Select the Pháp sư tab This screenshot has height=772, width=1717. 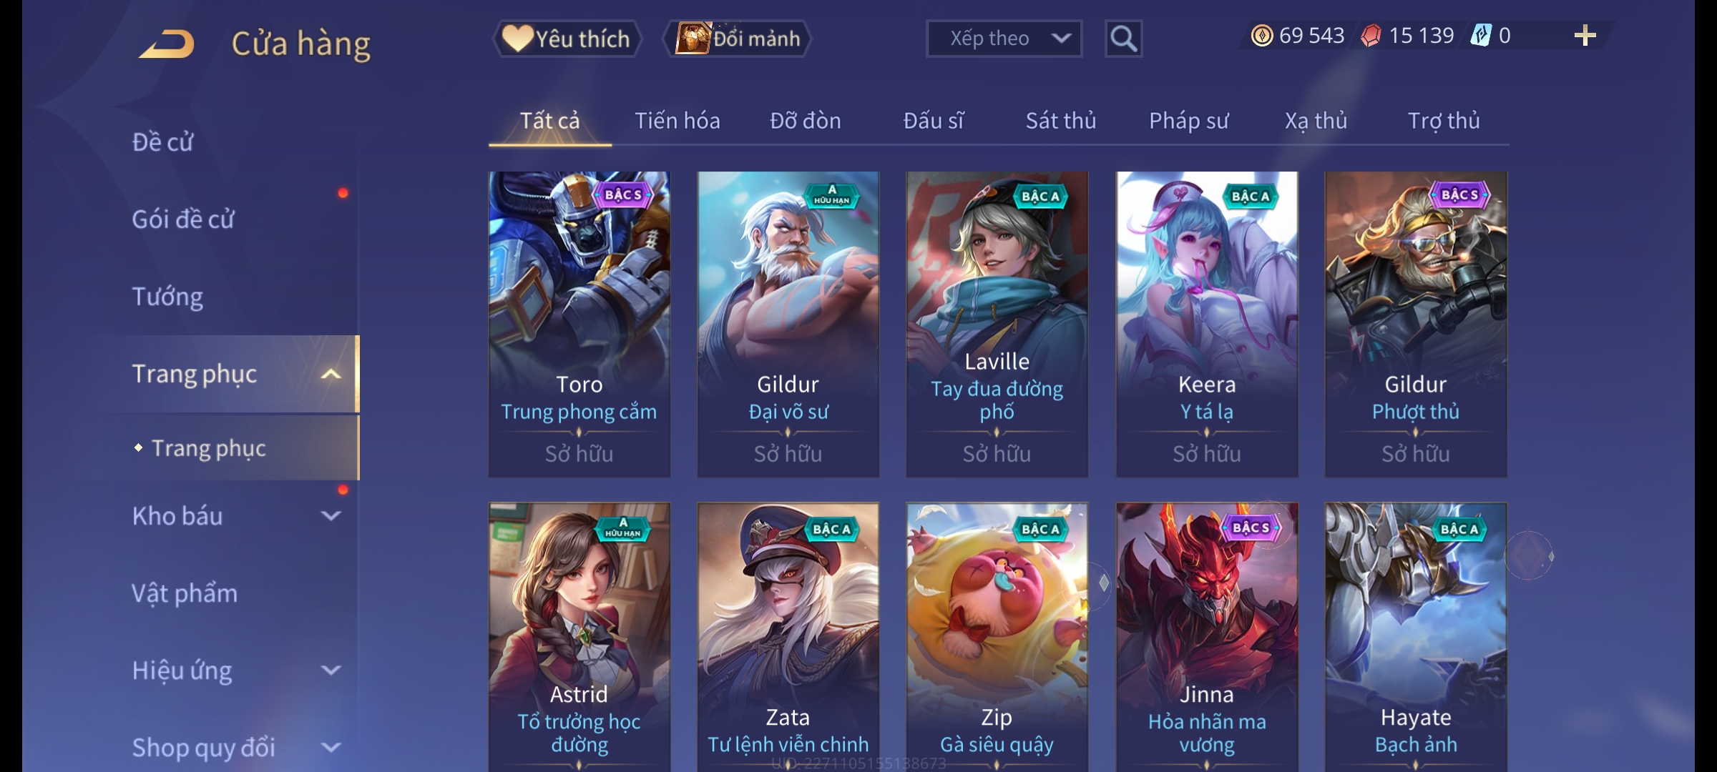tap(1188, 121)
